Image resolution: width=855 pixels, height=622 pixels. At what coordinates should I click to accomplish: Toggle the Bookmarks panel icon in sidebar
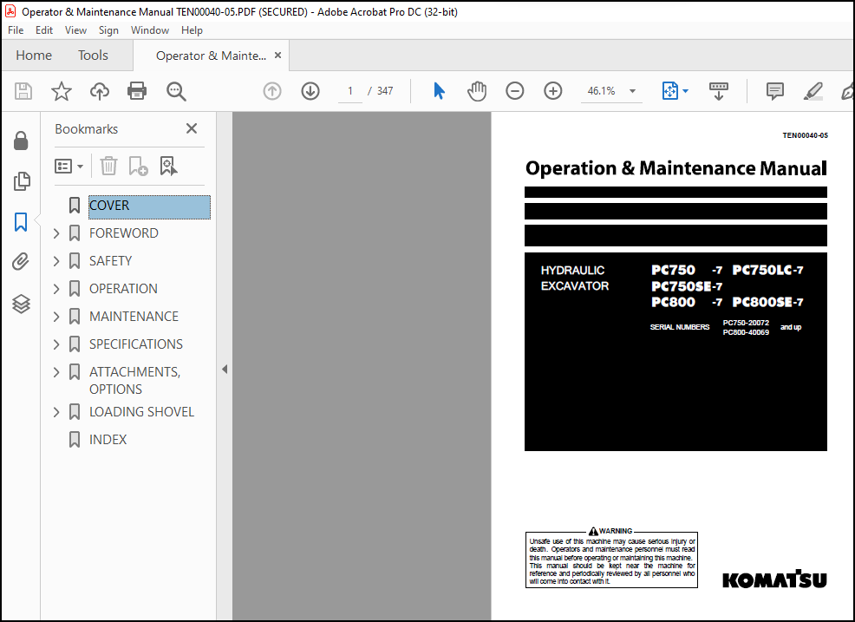[21, 222]
